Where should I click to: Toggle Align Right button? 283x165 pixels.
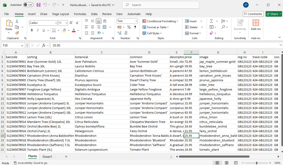click(x=99, y=27)
